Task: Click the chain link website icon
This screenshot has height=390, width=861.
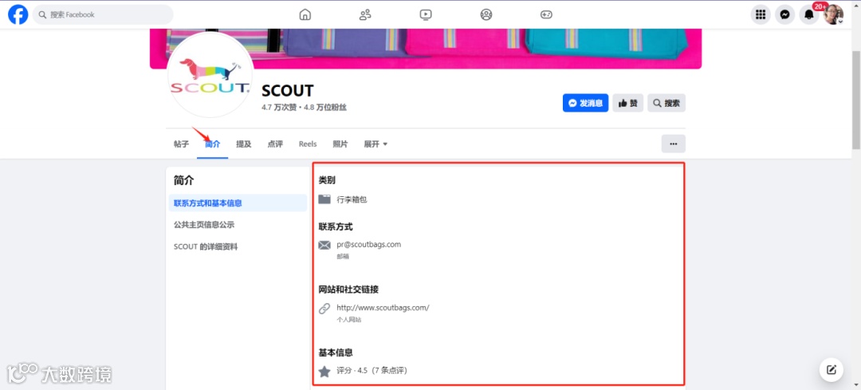Action: pos(324,308)
